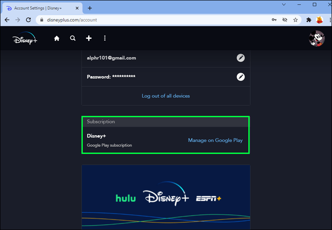332x230 pixels.
Task: Open Chrome profile Pooh avatar
Action: pos(319,20)
